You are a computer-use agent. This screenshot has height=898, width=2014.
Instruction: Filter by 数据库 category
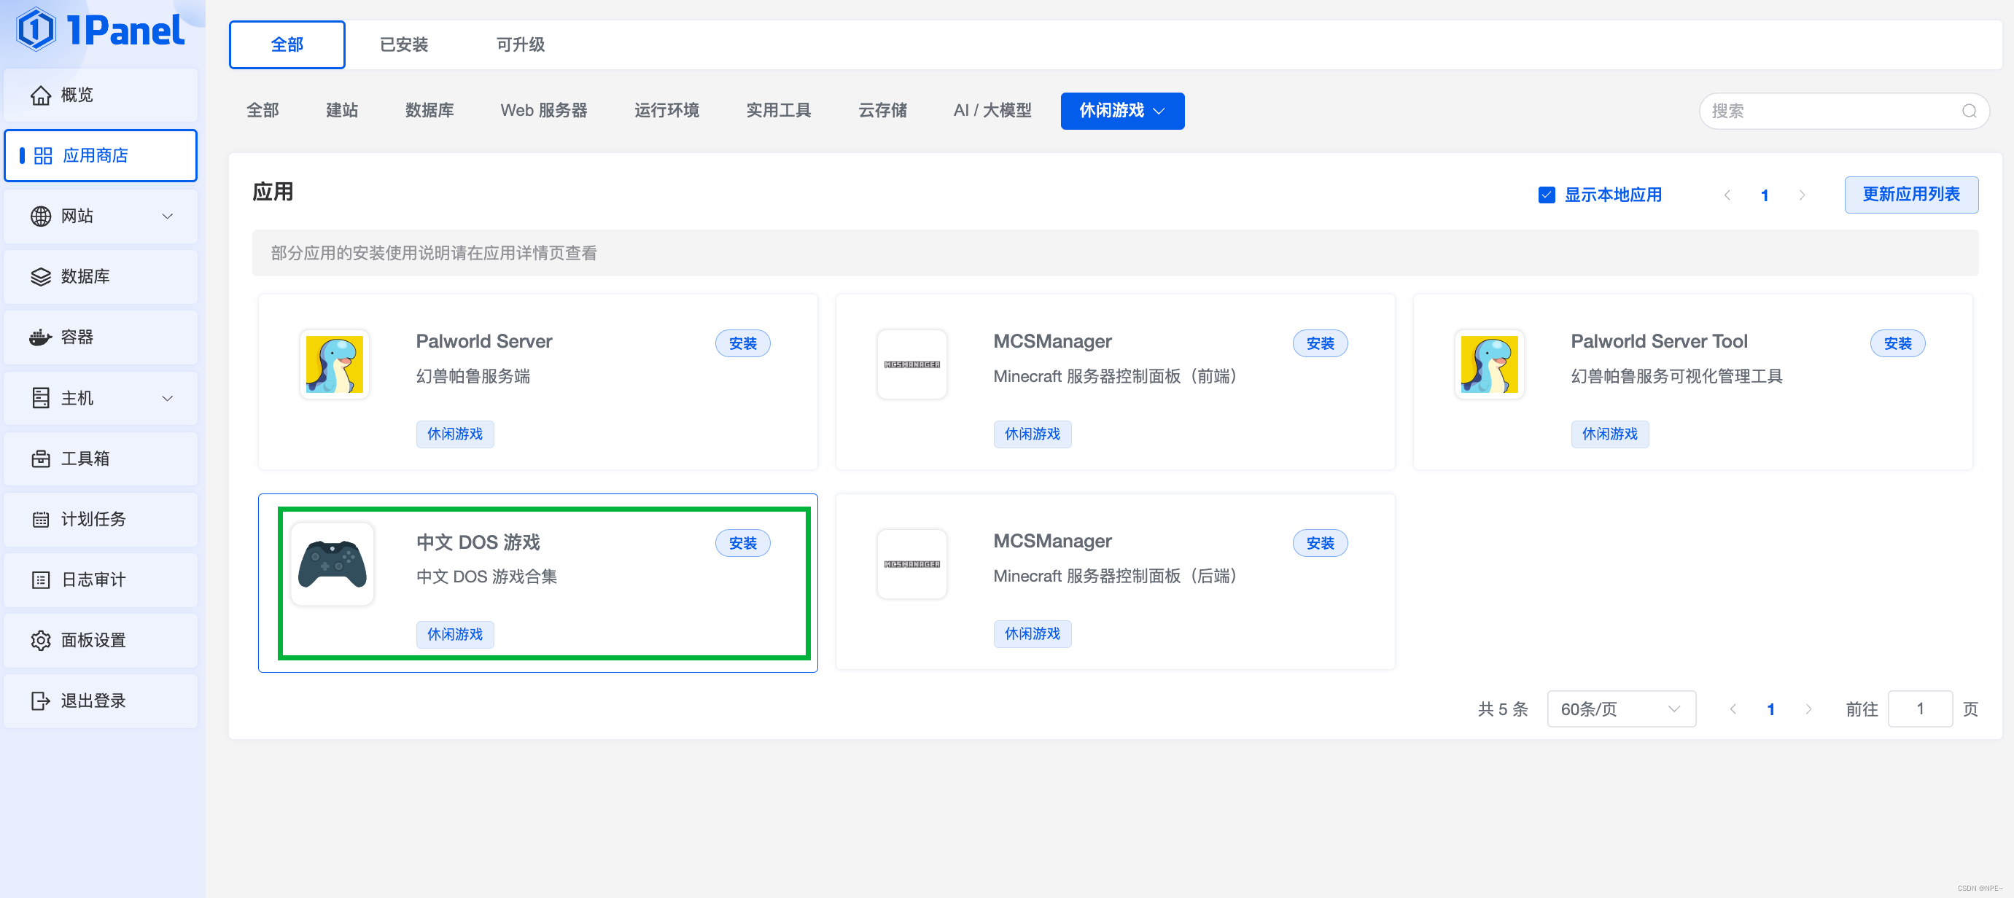point(429,111)
